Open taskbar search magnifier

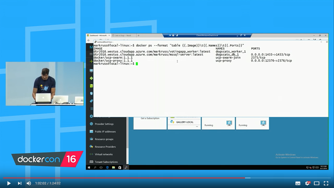tap(95, 167)
